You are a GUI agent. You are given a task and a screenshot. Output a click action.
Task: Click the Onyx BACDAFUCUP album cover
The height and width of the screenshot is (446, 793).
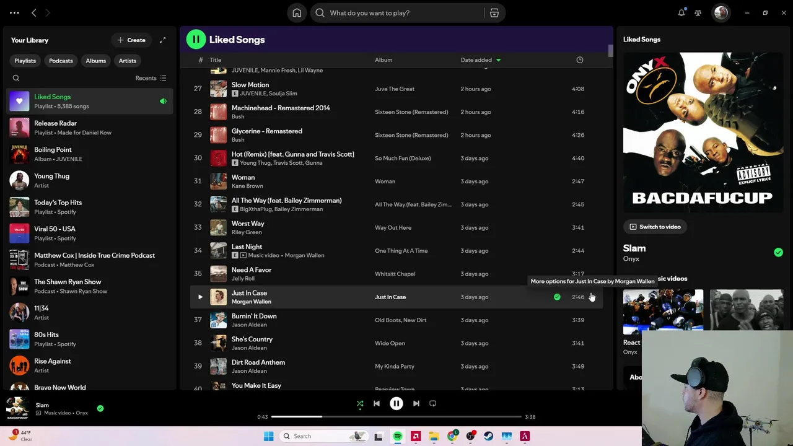(703, 133)
